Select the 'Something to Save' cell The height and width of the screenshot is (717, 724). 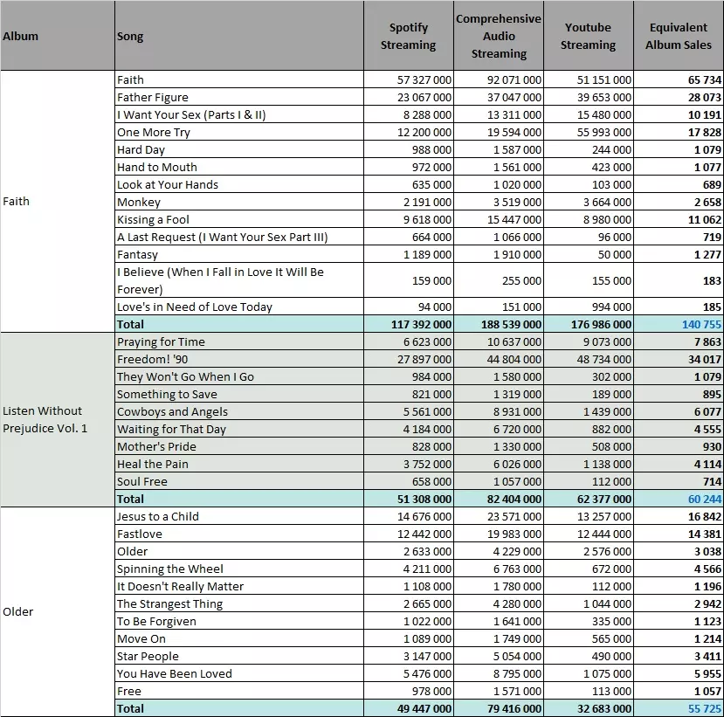[x=239, y=394]
